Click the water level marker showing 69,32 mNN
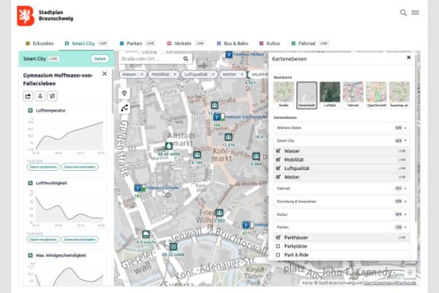 coord(173,247)
